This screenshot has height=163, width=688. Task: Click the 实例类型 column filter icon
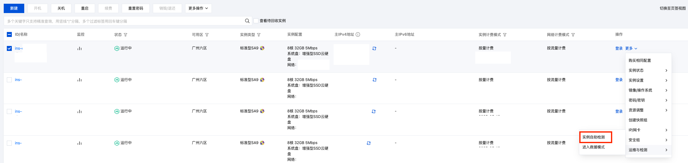click(259, 35)
